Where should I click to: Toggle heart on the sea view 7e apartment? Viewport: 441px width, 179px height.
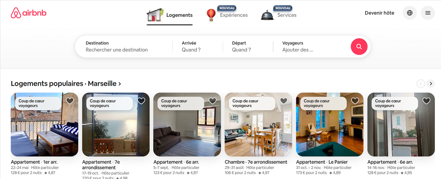pos(141,101)
